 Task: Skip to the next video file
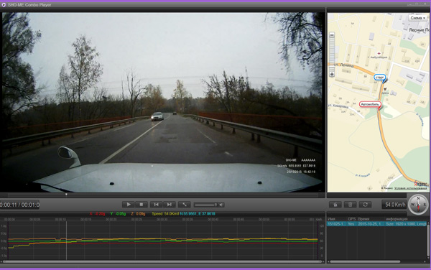[x=170, y=205]
